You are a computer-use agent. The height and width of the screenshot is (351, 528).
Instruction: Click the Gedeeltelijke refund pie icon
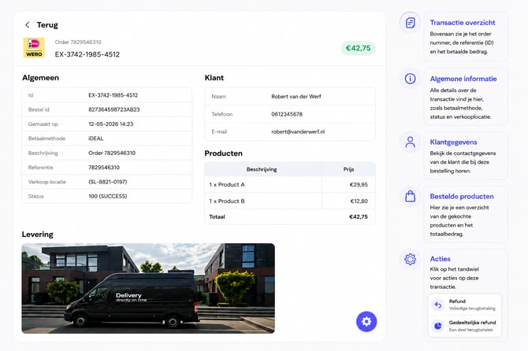pyautogui.click(x=437, y=326)
